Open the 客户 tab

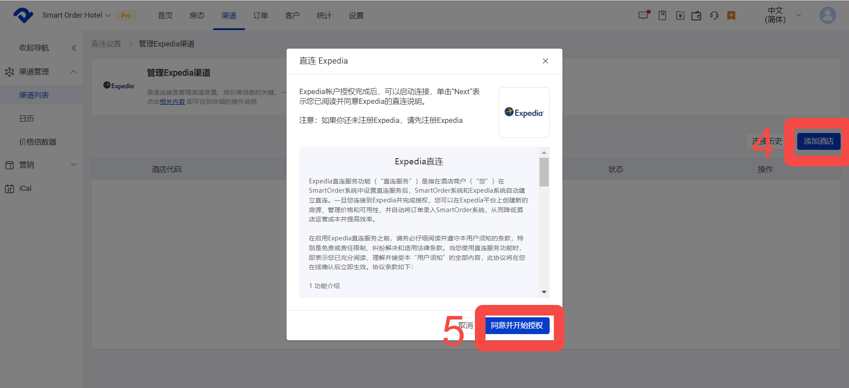pos(292,15)
